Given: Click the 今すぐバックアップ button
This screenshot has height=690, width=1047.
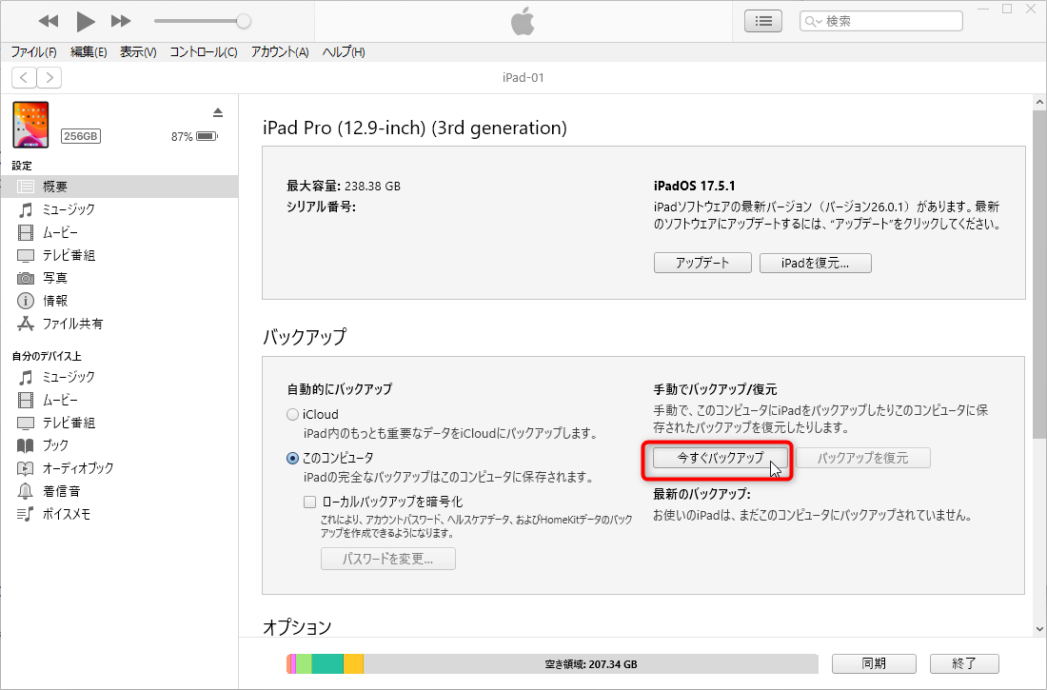Looking at the screenshot, I should tap(719, 457).
